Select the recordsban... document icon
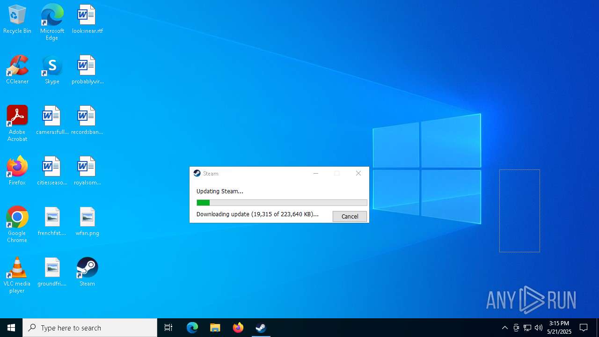This screenshot has width=599, height=337. point(87,121)
